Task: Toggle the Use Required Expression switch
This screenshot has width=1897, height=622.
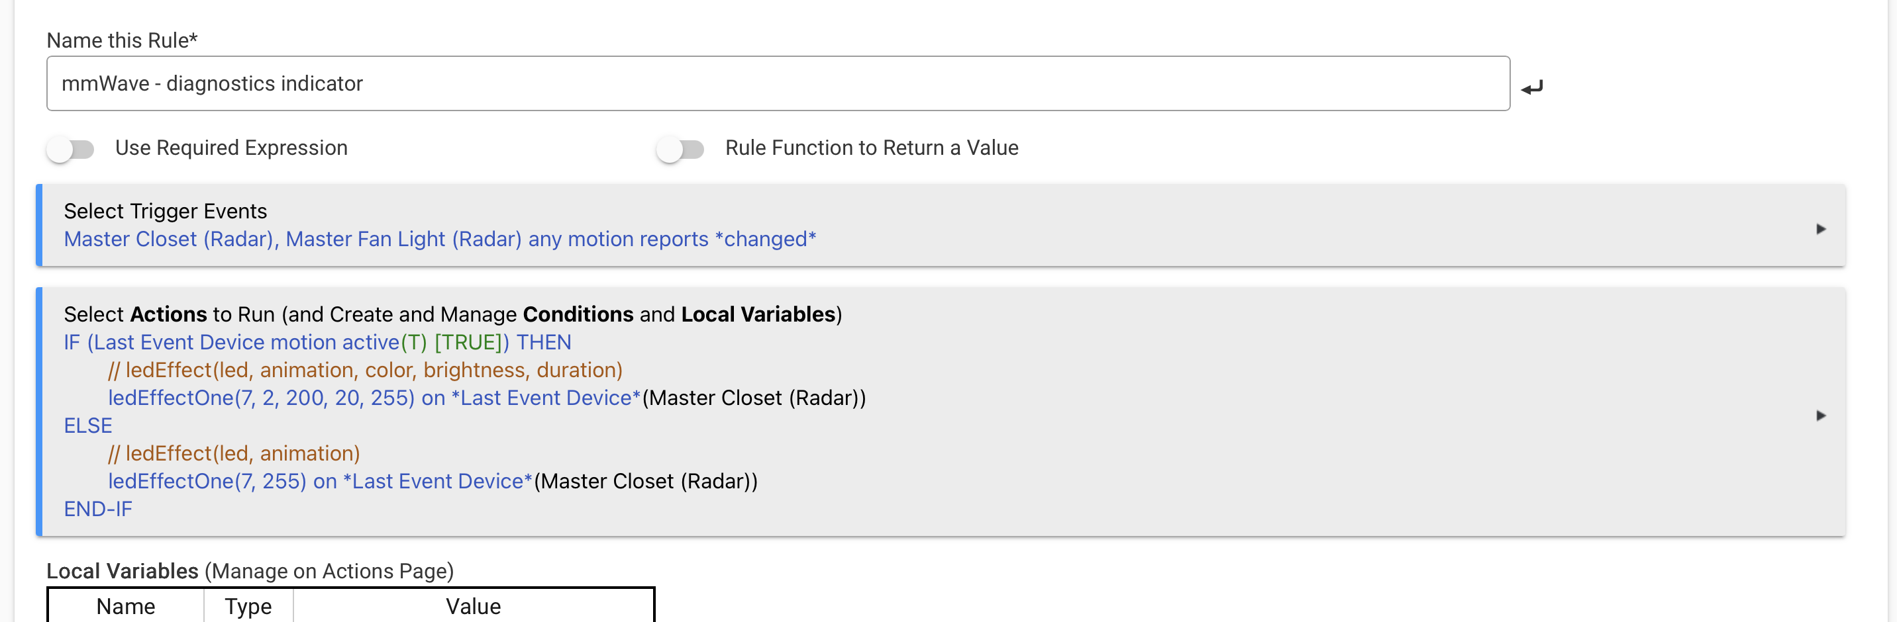Action: [x=71, y=150]
